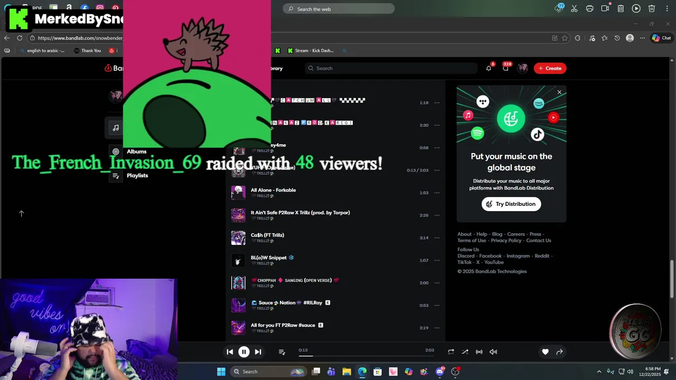Open the Privacy Policy footer link
The height and width of the screenshot is (380, 676).
pos(506,241)
